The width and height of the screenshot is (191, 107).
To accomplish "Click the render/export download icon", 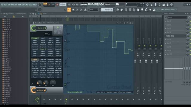I will pos(154,10).
